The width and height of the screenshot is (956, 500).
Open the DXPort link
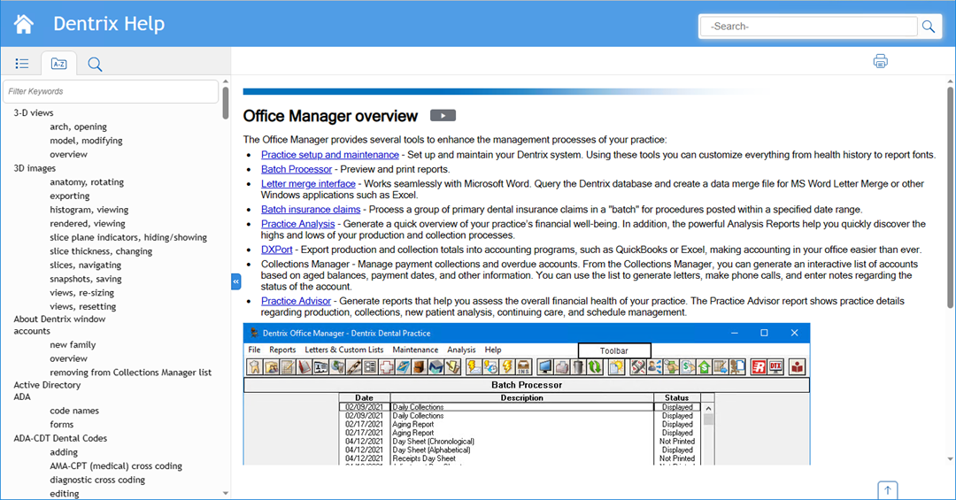(x=279, y=251)
